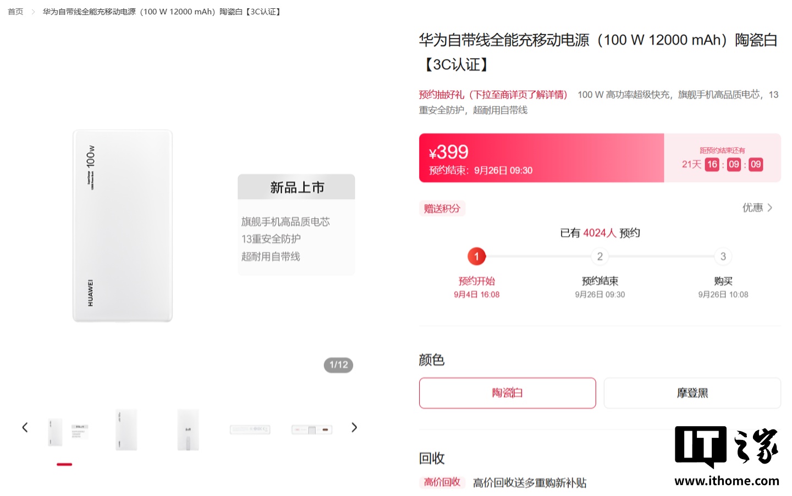Click the 高价回收送多重购新补贴 text link
792x496 pixels.
point(530,483)
